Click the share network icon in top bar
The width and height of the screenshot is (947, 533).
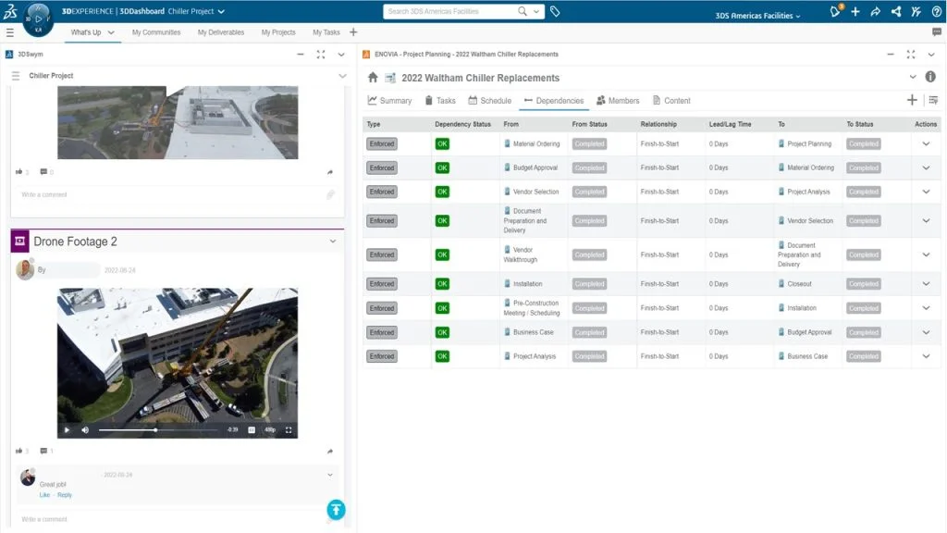click(x=895, y=12)
